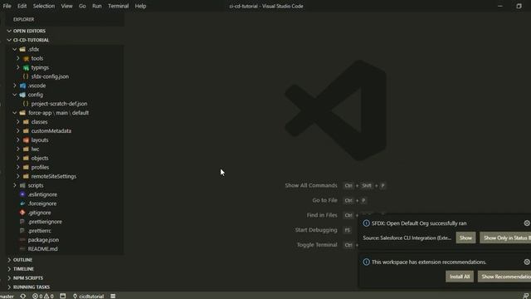Click Show on the SFDX notification
Viewport: 531px width, 299px height.
[465, 238]
